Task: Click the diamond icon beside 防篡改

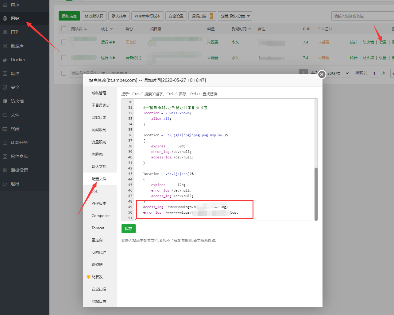Action: pos(88,277)
